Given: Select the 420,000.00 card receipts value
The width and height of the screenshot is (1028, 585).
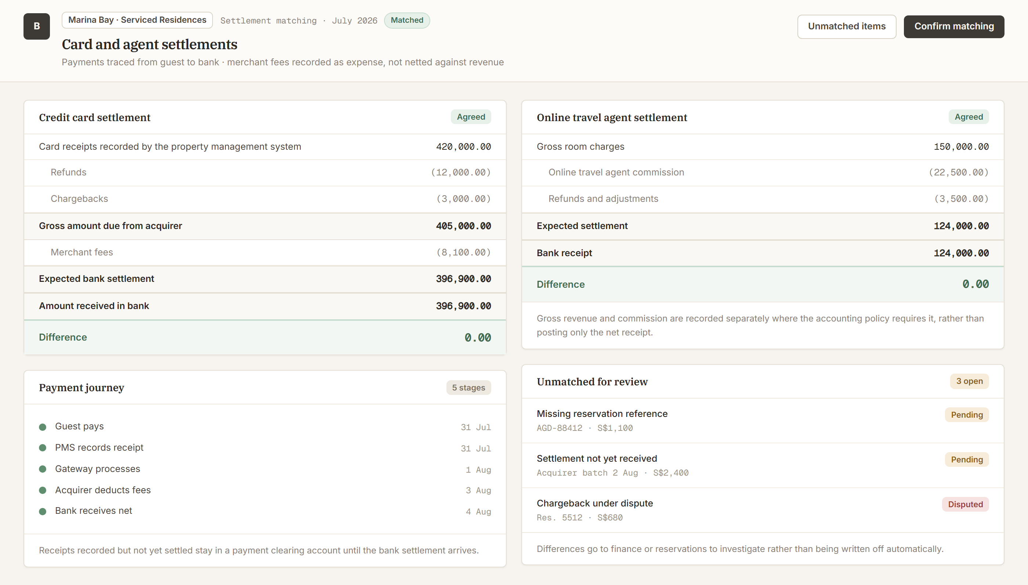Looking at the screenshot, I should 463,147.
